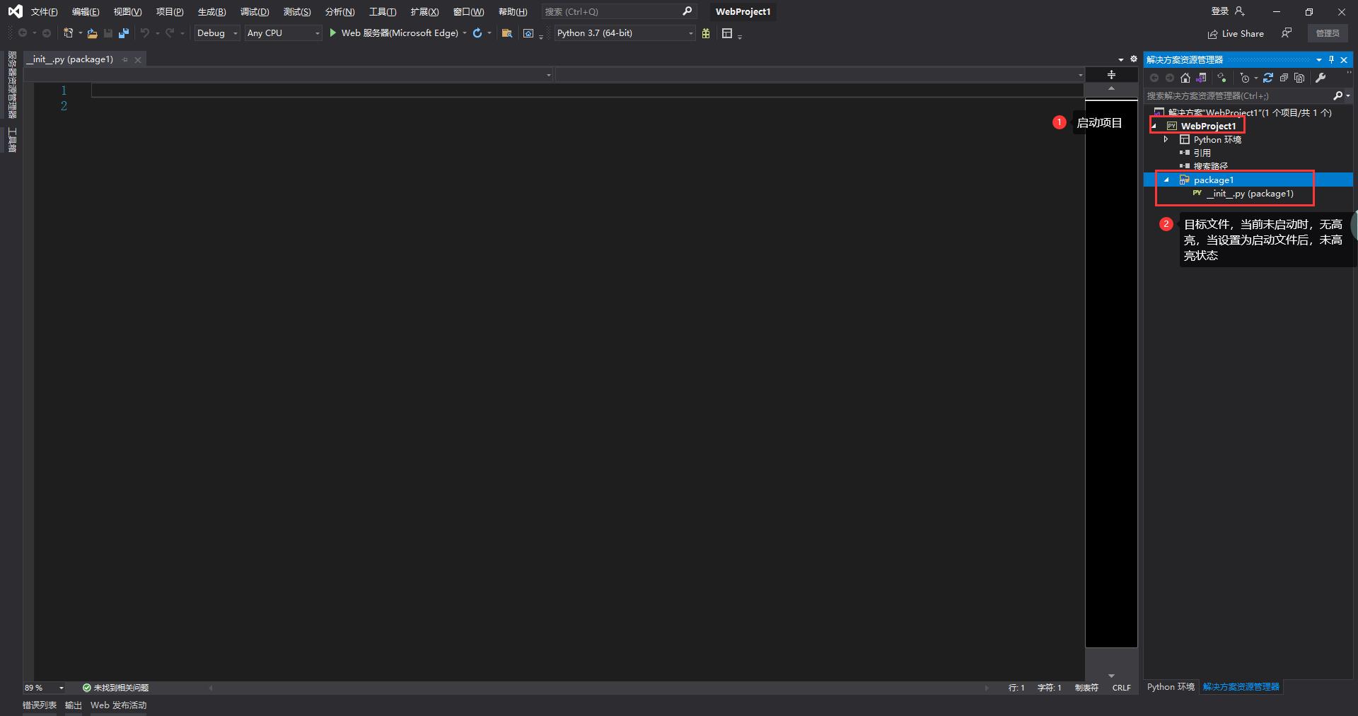The image size is (1358, 716).
Task: Expand the Python 环境 tree node
Action: click(1166, 139)
